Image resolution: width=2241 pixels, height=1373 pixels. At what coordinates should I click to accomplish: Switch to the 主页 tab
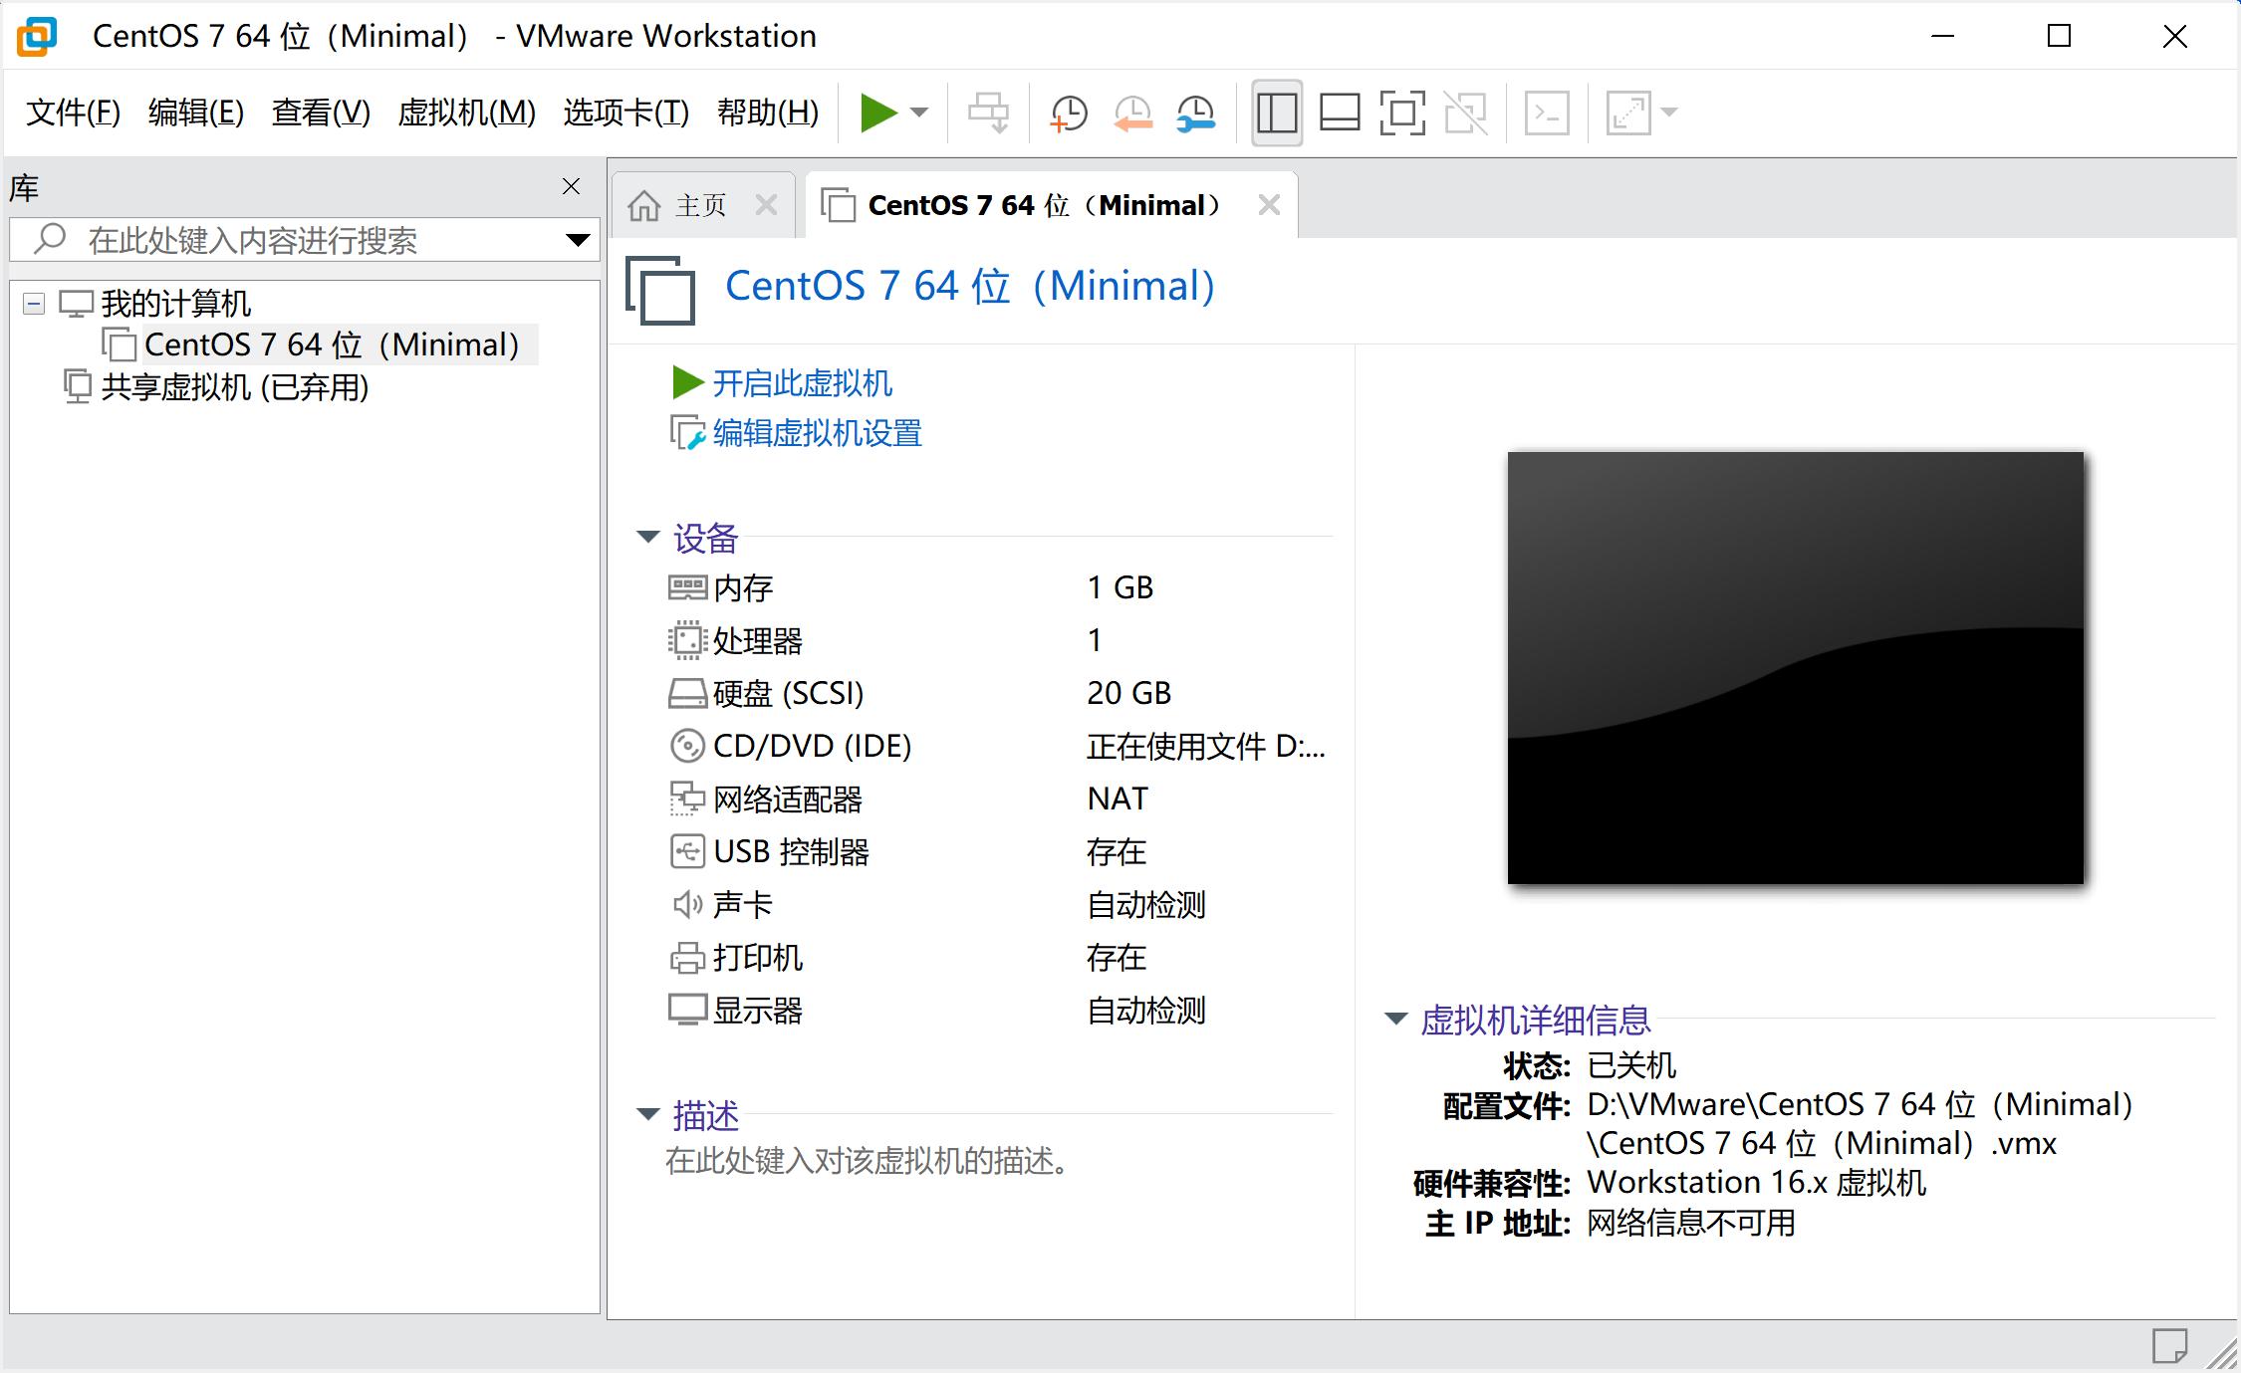(700, 203)
